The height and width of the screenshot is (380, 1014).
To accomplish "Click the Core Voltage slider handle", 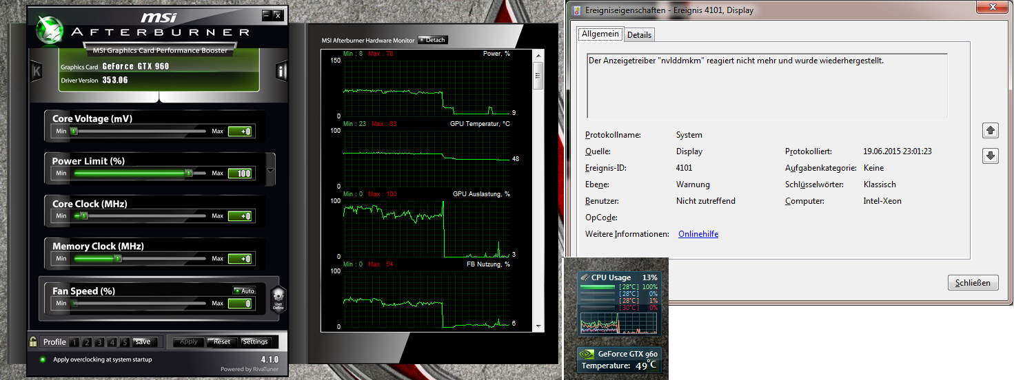I will coord(74,131).
